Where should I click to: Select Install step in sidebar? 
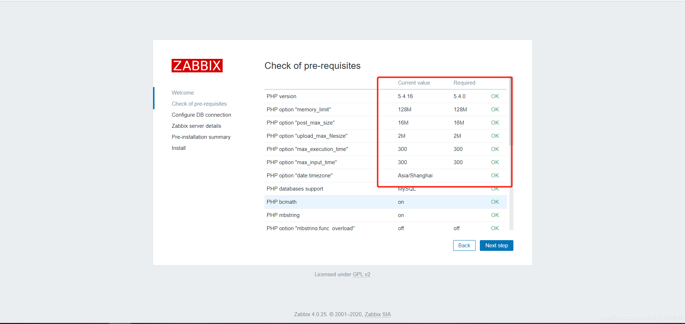click(178, 148)
